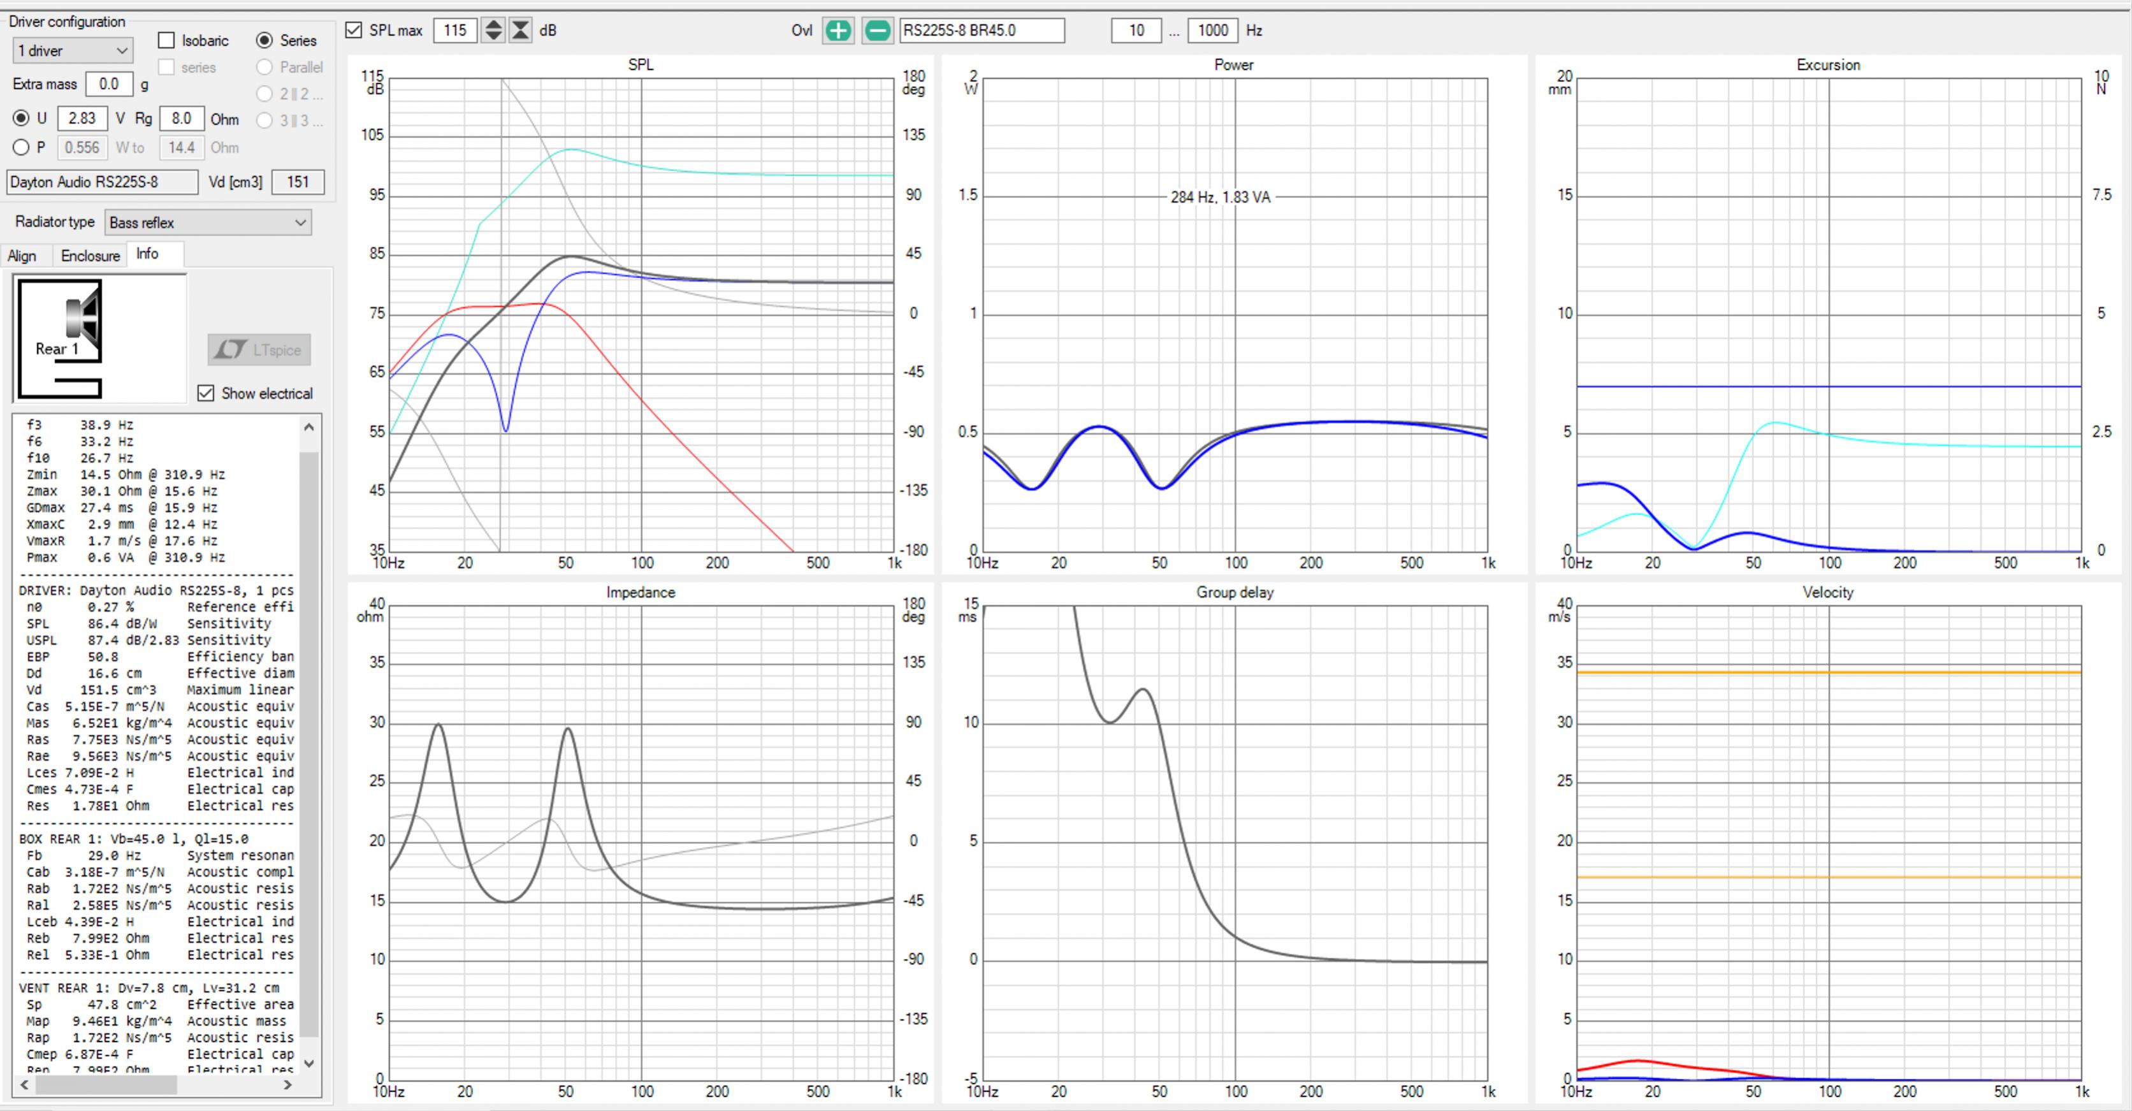The height and width of the screenshot is (1111, 2132).
Task: Click the info panel vertical scrollbar thumb
Action: pyautogui.click(x=308, y=745)
